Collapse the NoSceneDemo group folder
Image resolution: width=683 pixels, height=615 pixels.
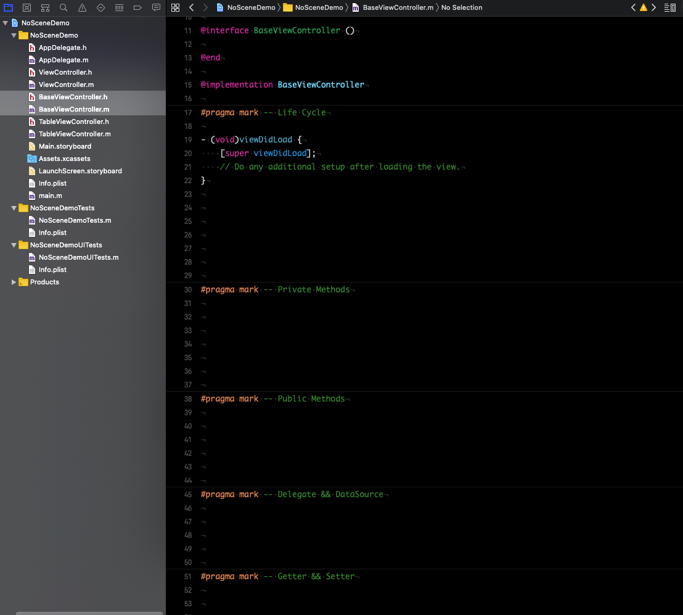[x=14, y=35]
